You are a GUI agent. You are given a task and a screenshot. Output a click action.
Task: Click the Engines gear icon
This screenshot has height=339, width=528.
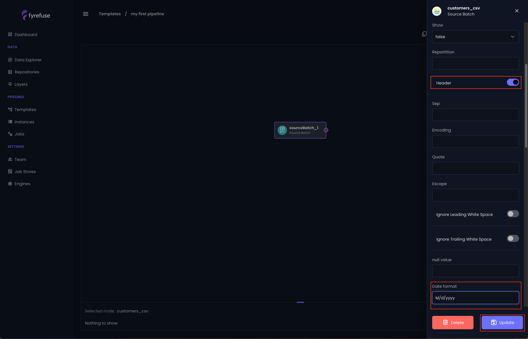(10, 184)
